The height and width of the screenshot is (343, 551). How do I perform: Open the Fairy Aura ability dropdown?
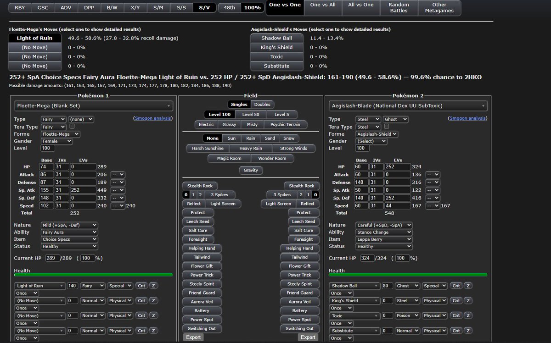coord(69,232)
